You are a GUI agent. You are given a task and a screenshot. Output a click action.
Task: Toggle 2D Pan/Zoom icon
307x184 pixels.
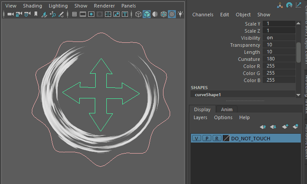[53, 14]
